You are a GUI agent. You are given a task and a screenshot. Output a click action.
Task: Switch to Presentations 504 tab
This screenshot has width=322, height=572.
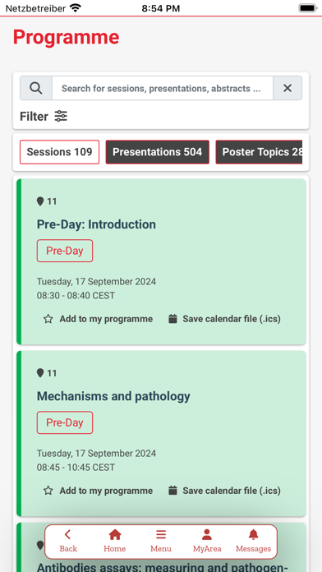pyautogui.click(x=158, y=152)
